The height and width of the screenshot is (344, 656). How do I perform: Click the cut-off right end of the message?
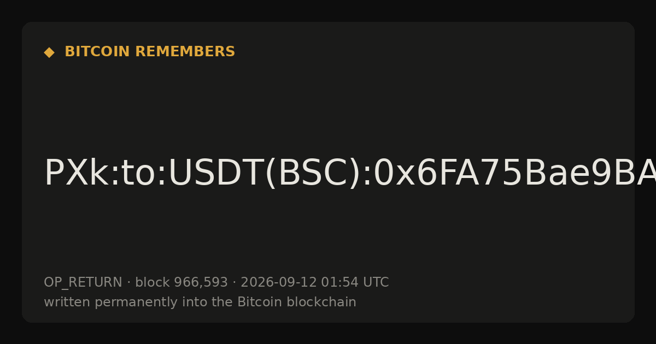coord(644,174)
